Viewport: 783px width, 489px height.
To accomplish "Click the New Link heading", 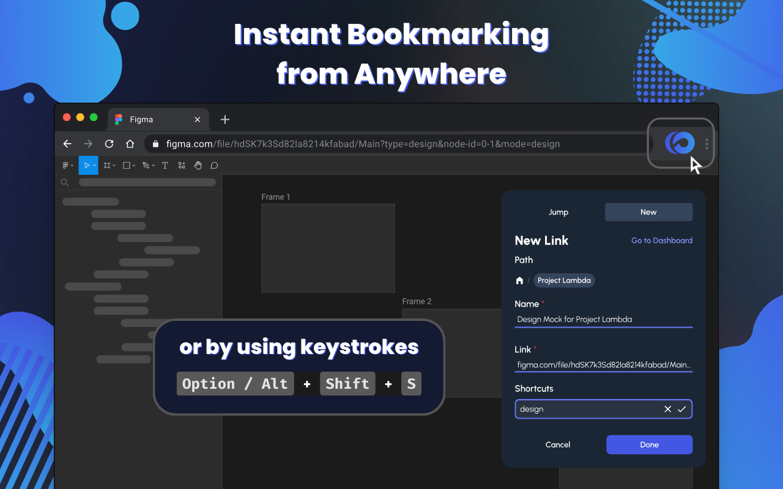I will [541, 240].
